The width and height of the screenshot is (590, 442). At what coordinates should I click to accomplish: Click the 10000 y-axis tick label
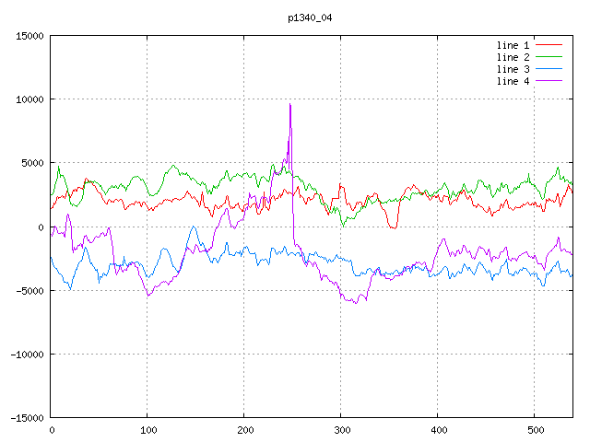pyautogui.click(x=28, y=99)
